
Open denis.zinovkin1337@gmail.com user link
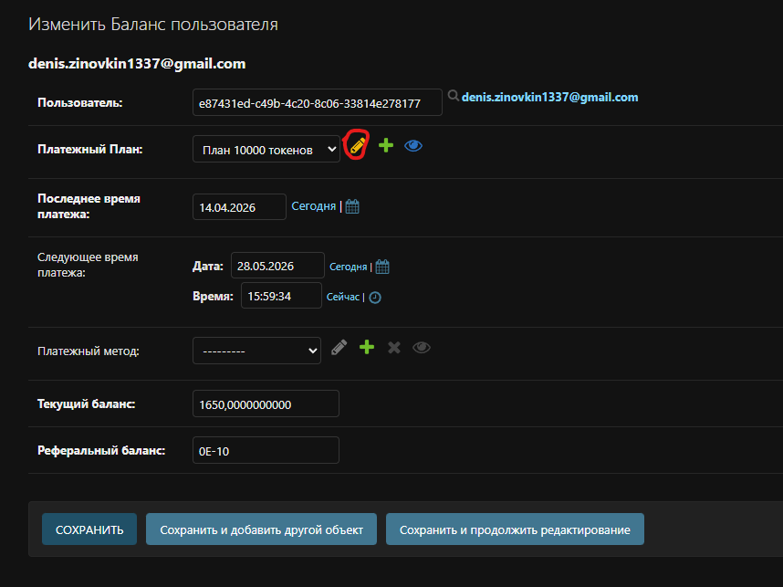click(549, 97)
